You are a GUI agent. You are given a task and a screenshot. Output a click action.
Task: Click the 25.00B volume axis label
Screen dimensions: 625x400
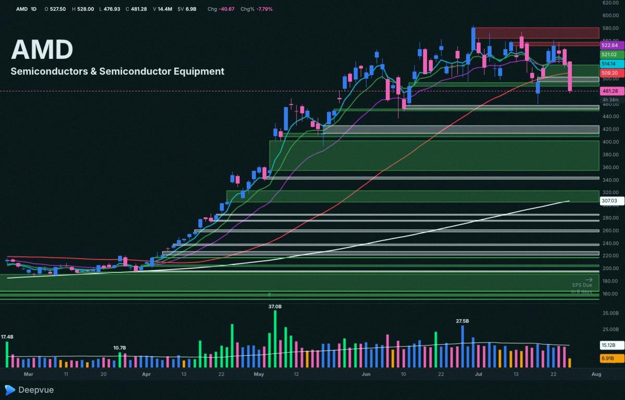[x=610, y=330]
